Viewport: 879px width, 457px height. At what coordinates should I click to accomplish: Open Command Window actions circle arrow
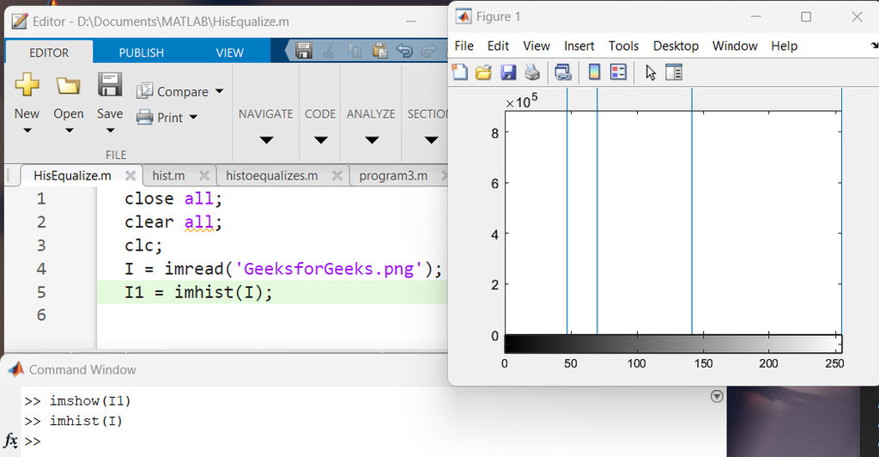click(717, 397)
